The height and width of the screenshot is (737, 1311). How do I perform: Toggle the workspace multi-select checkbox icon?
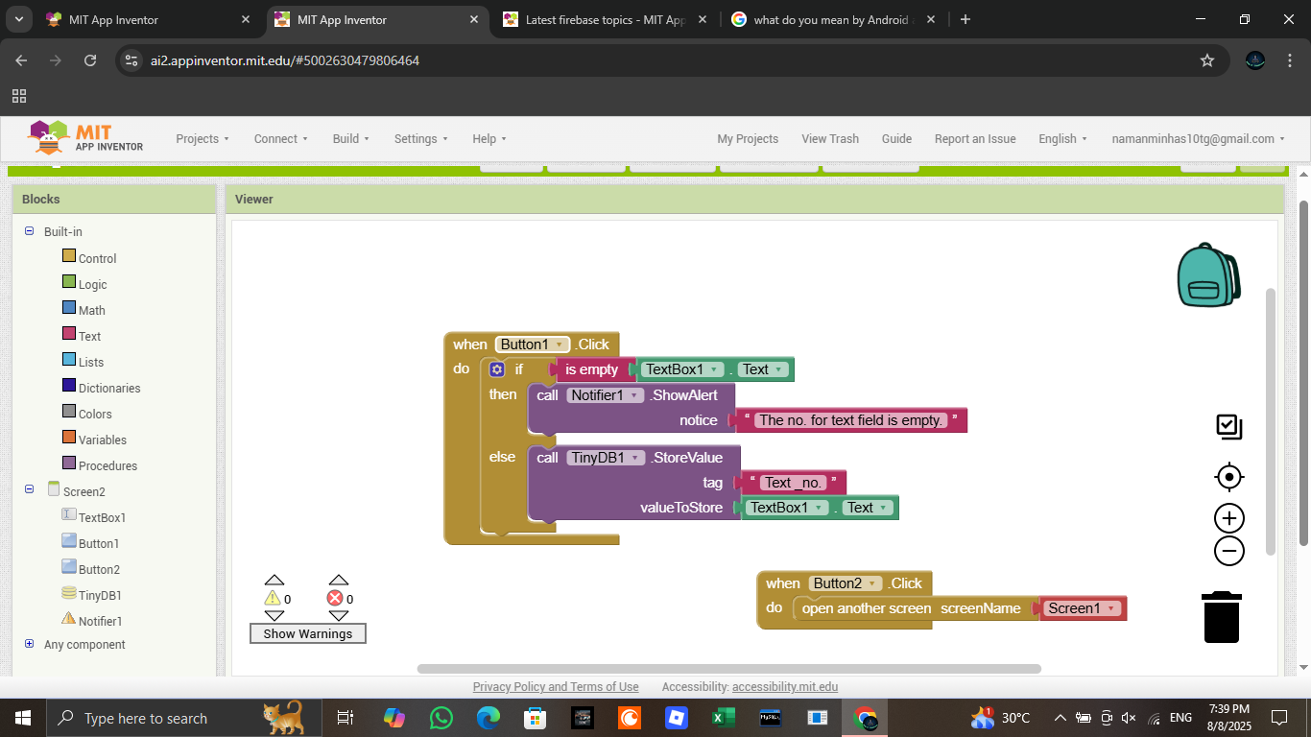(x=1228, y=427)
